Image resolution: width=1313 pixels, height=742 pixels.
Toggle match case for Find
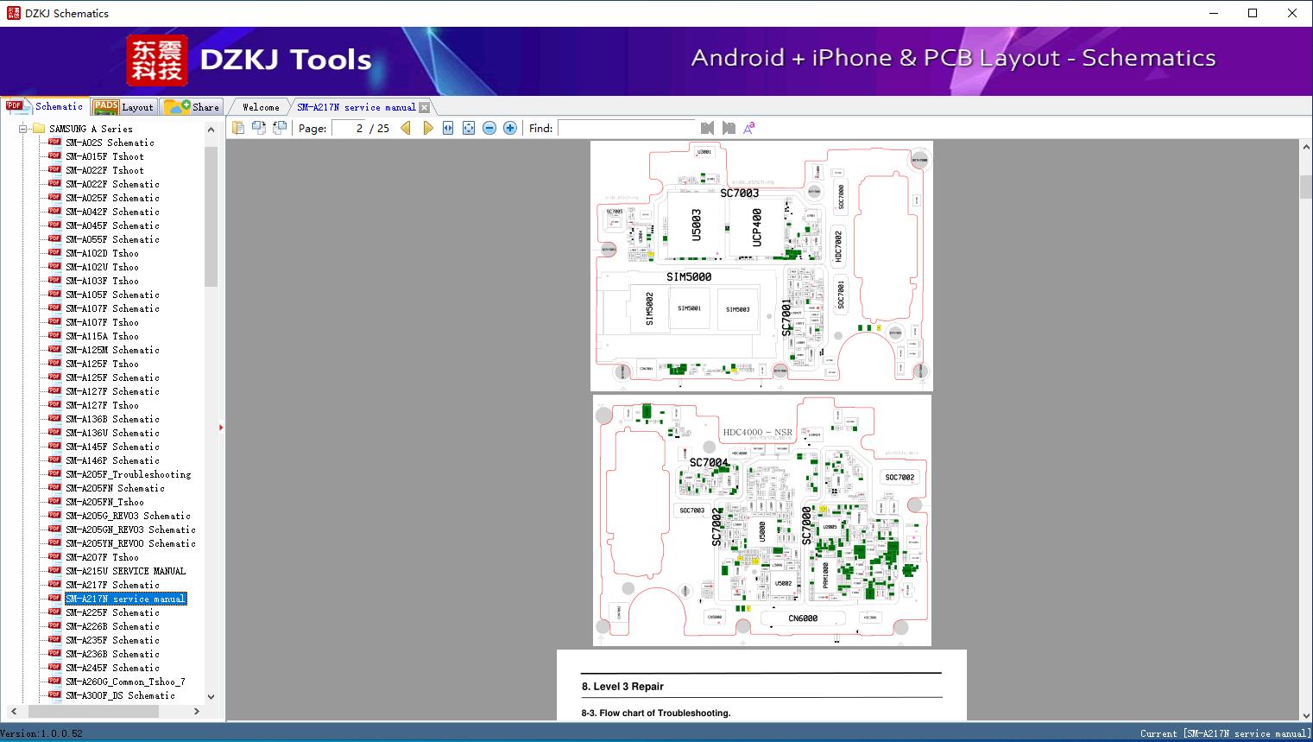(749, 128)
